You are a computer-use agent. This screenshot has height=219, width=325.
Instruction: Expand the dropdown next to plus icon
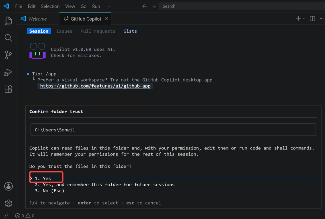304,18
